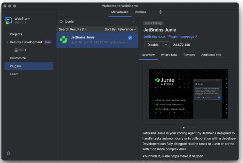Select the third carousel dot
The height and width of the screenshot is (163, 243).
[194, 128]
